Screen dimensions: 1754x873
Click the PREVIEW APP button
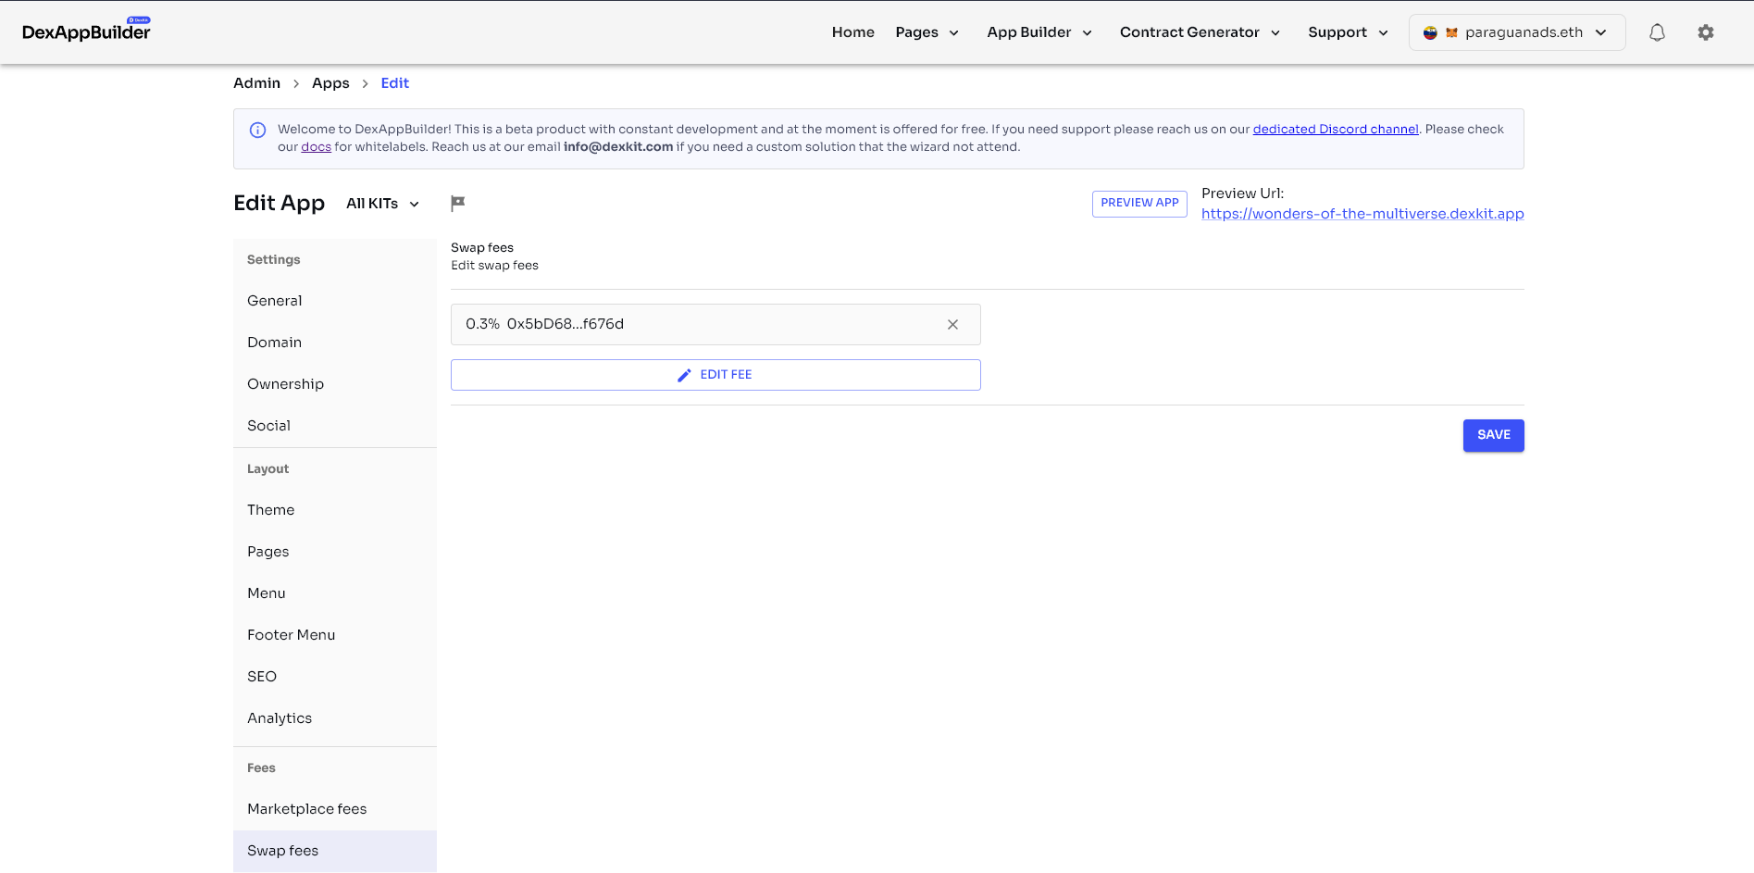pyautogui.click(x=1139, y=204)
